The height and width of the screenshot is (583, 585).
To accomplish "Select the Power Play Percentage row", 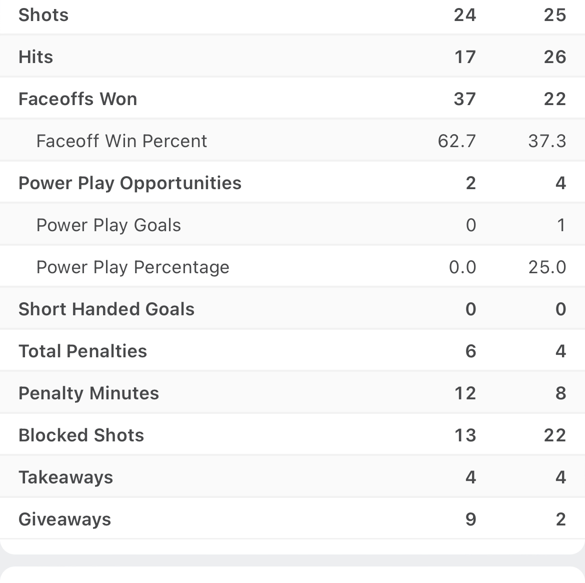I will tap(292, 267).
